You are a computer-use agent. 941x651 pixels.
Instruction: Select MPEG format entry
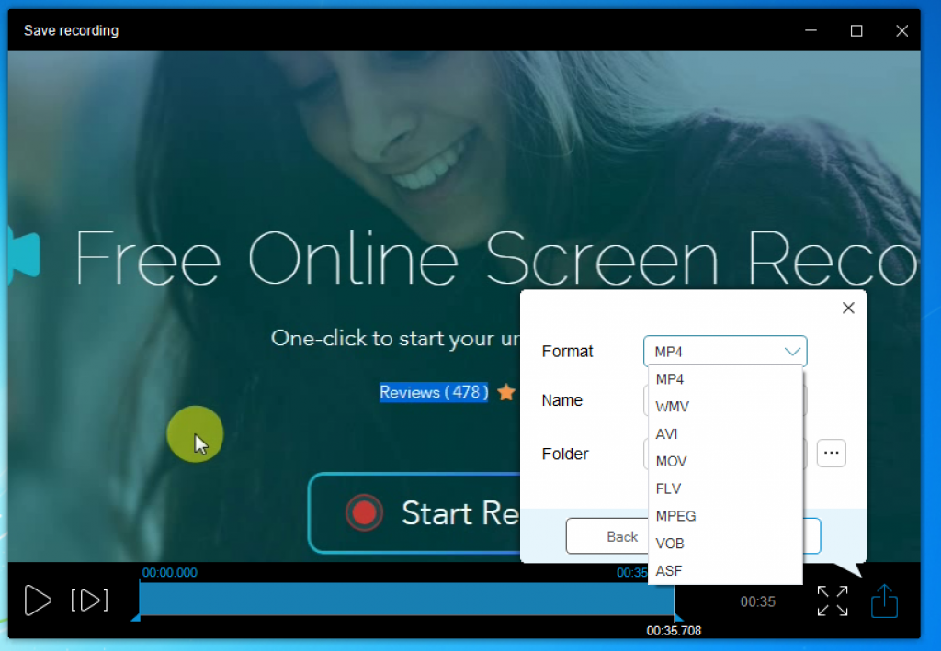coord(725,516)
